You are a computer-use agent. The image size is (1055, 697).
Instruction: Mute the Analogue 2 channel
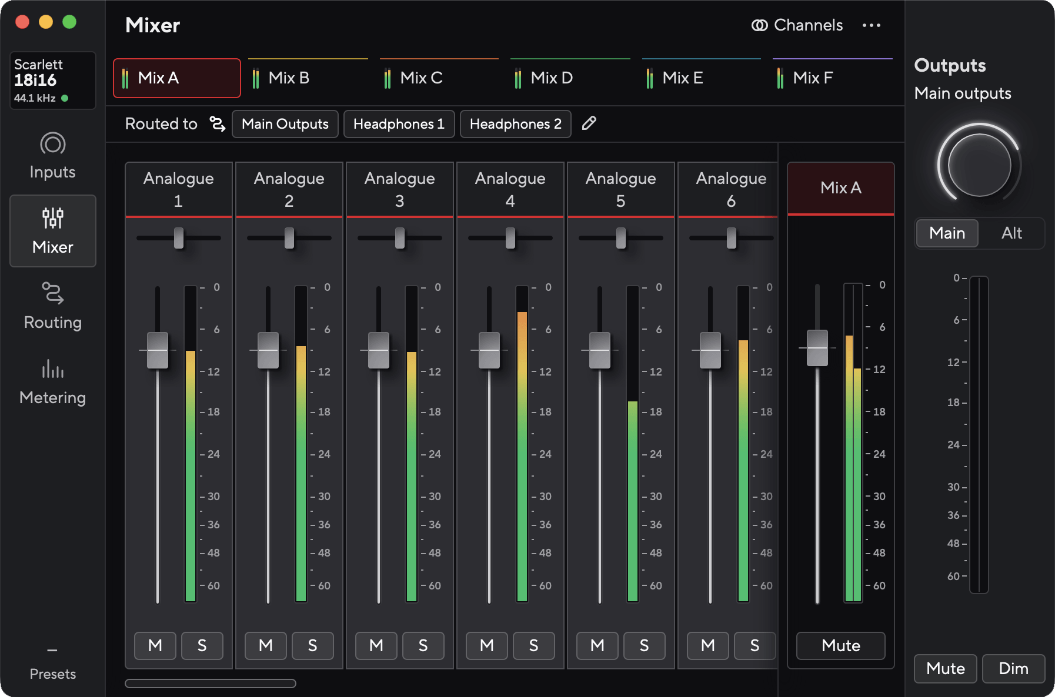tap(266, 646)
